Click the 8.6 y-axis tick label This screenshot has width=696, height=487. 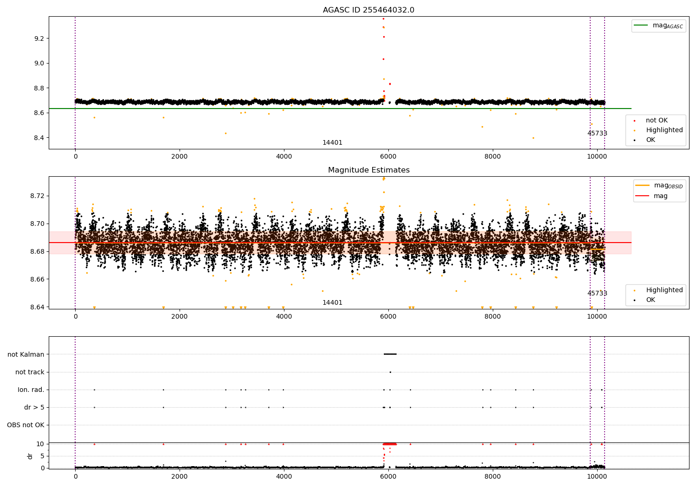(x=39, y=113)
